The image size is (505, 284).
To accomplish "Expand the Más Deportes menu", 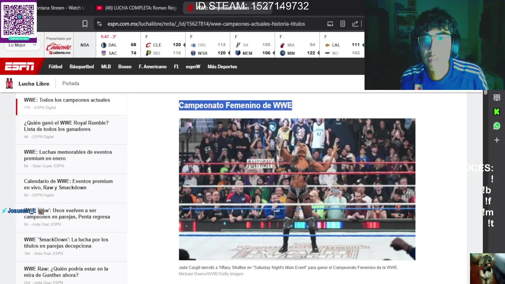I will [x=222, y=67].
